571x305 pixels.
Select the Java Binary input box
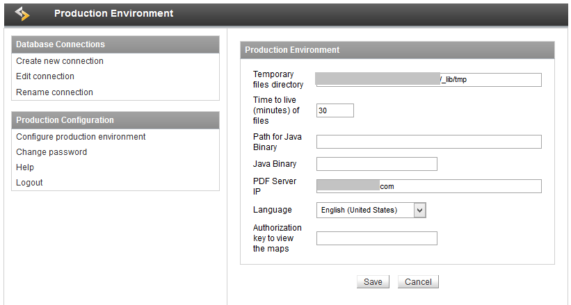(x=376, y=164)
